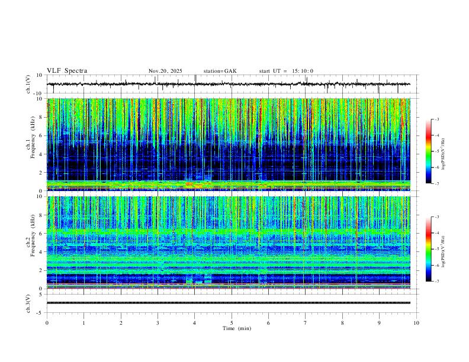
Task: Click the "-7" label on lower color bar
Action: tap(436, 282)
